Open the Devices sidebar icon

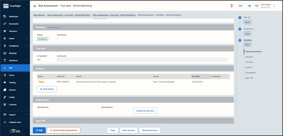(5, 90)
